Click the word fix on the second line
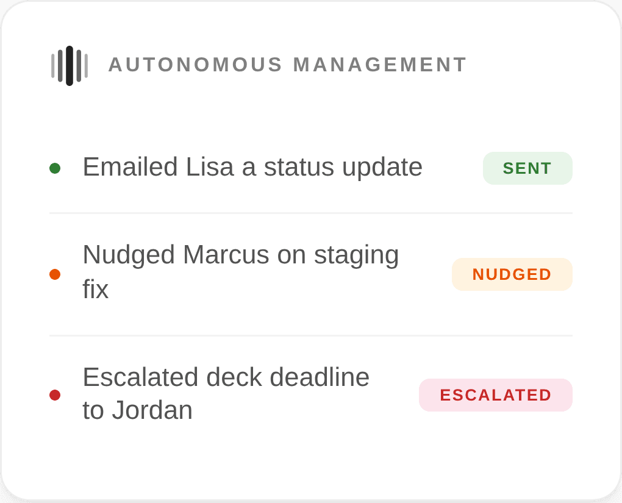This screenshot has height=503, width=622. pos(95,289)
